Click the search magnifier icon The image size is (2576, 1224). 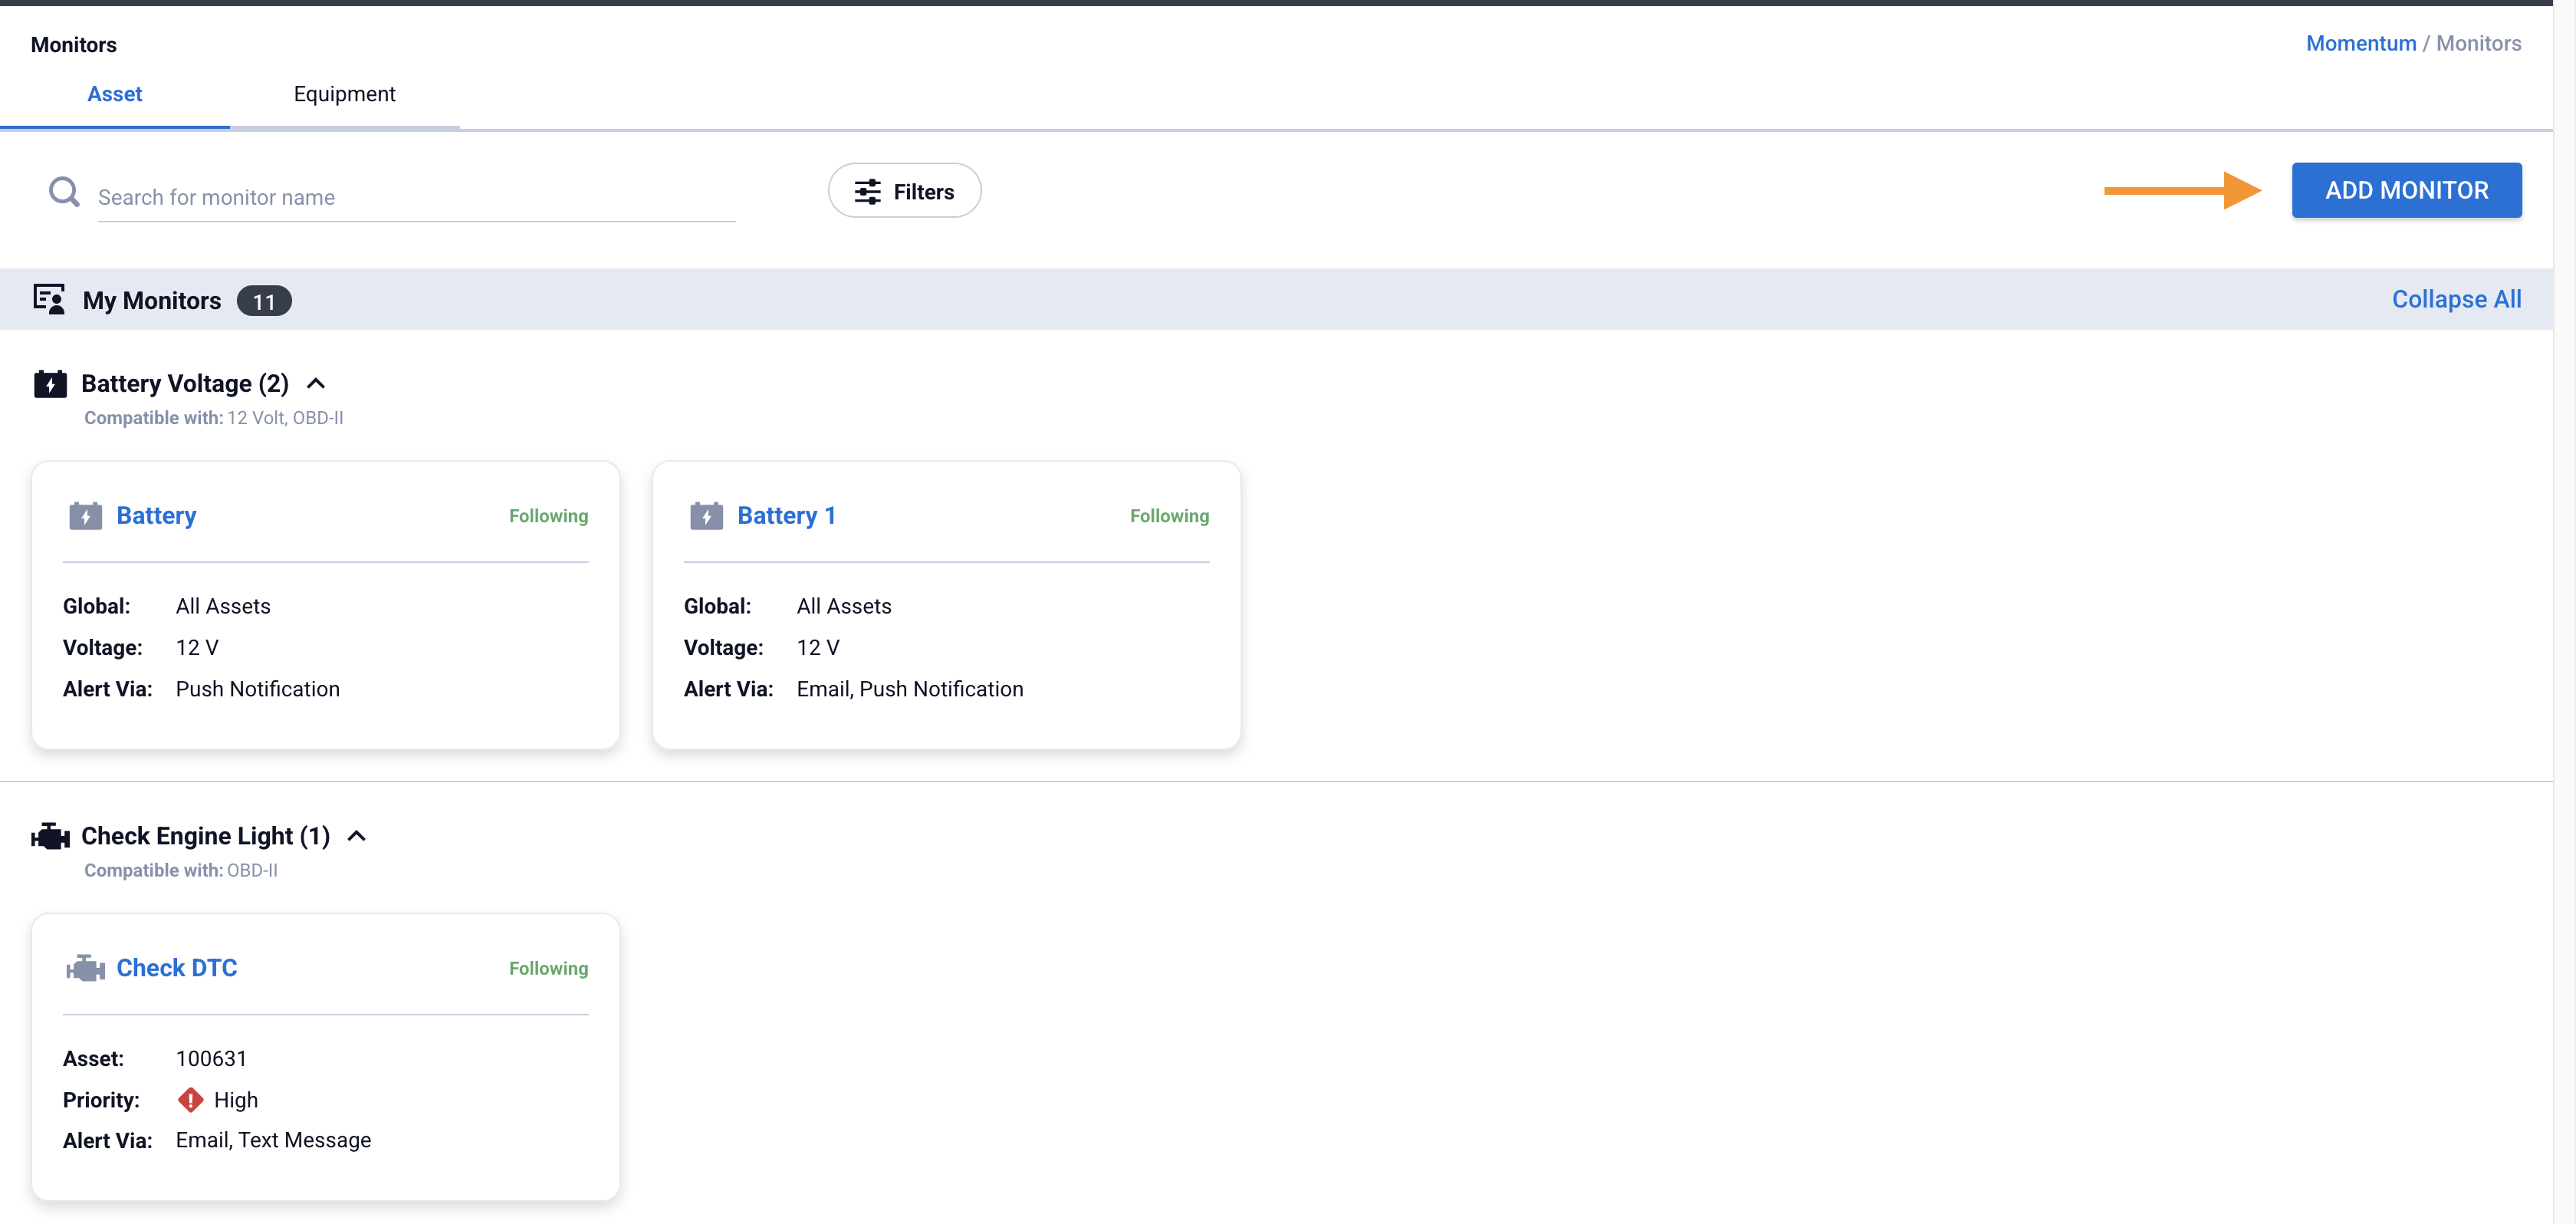[x=64, y=191]
